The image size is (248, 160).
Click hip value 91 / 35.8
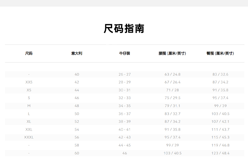[220, 90]
